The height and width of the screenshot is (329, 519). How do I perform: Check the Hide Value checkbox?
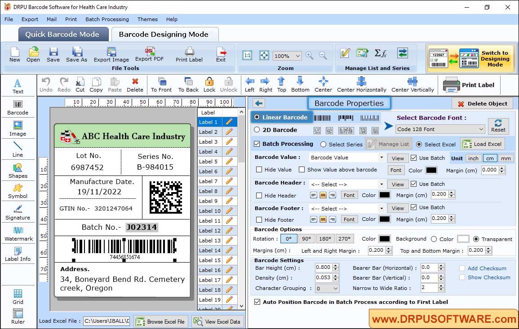pyautogui.click(x=259, y=170)
